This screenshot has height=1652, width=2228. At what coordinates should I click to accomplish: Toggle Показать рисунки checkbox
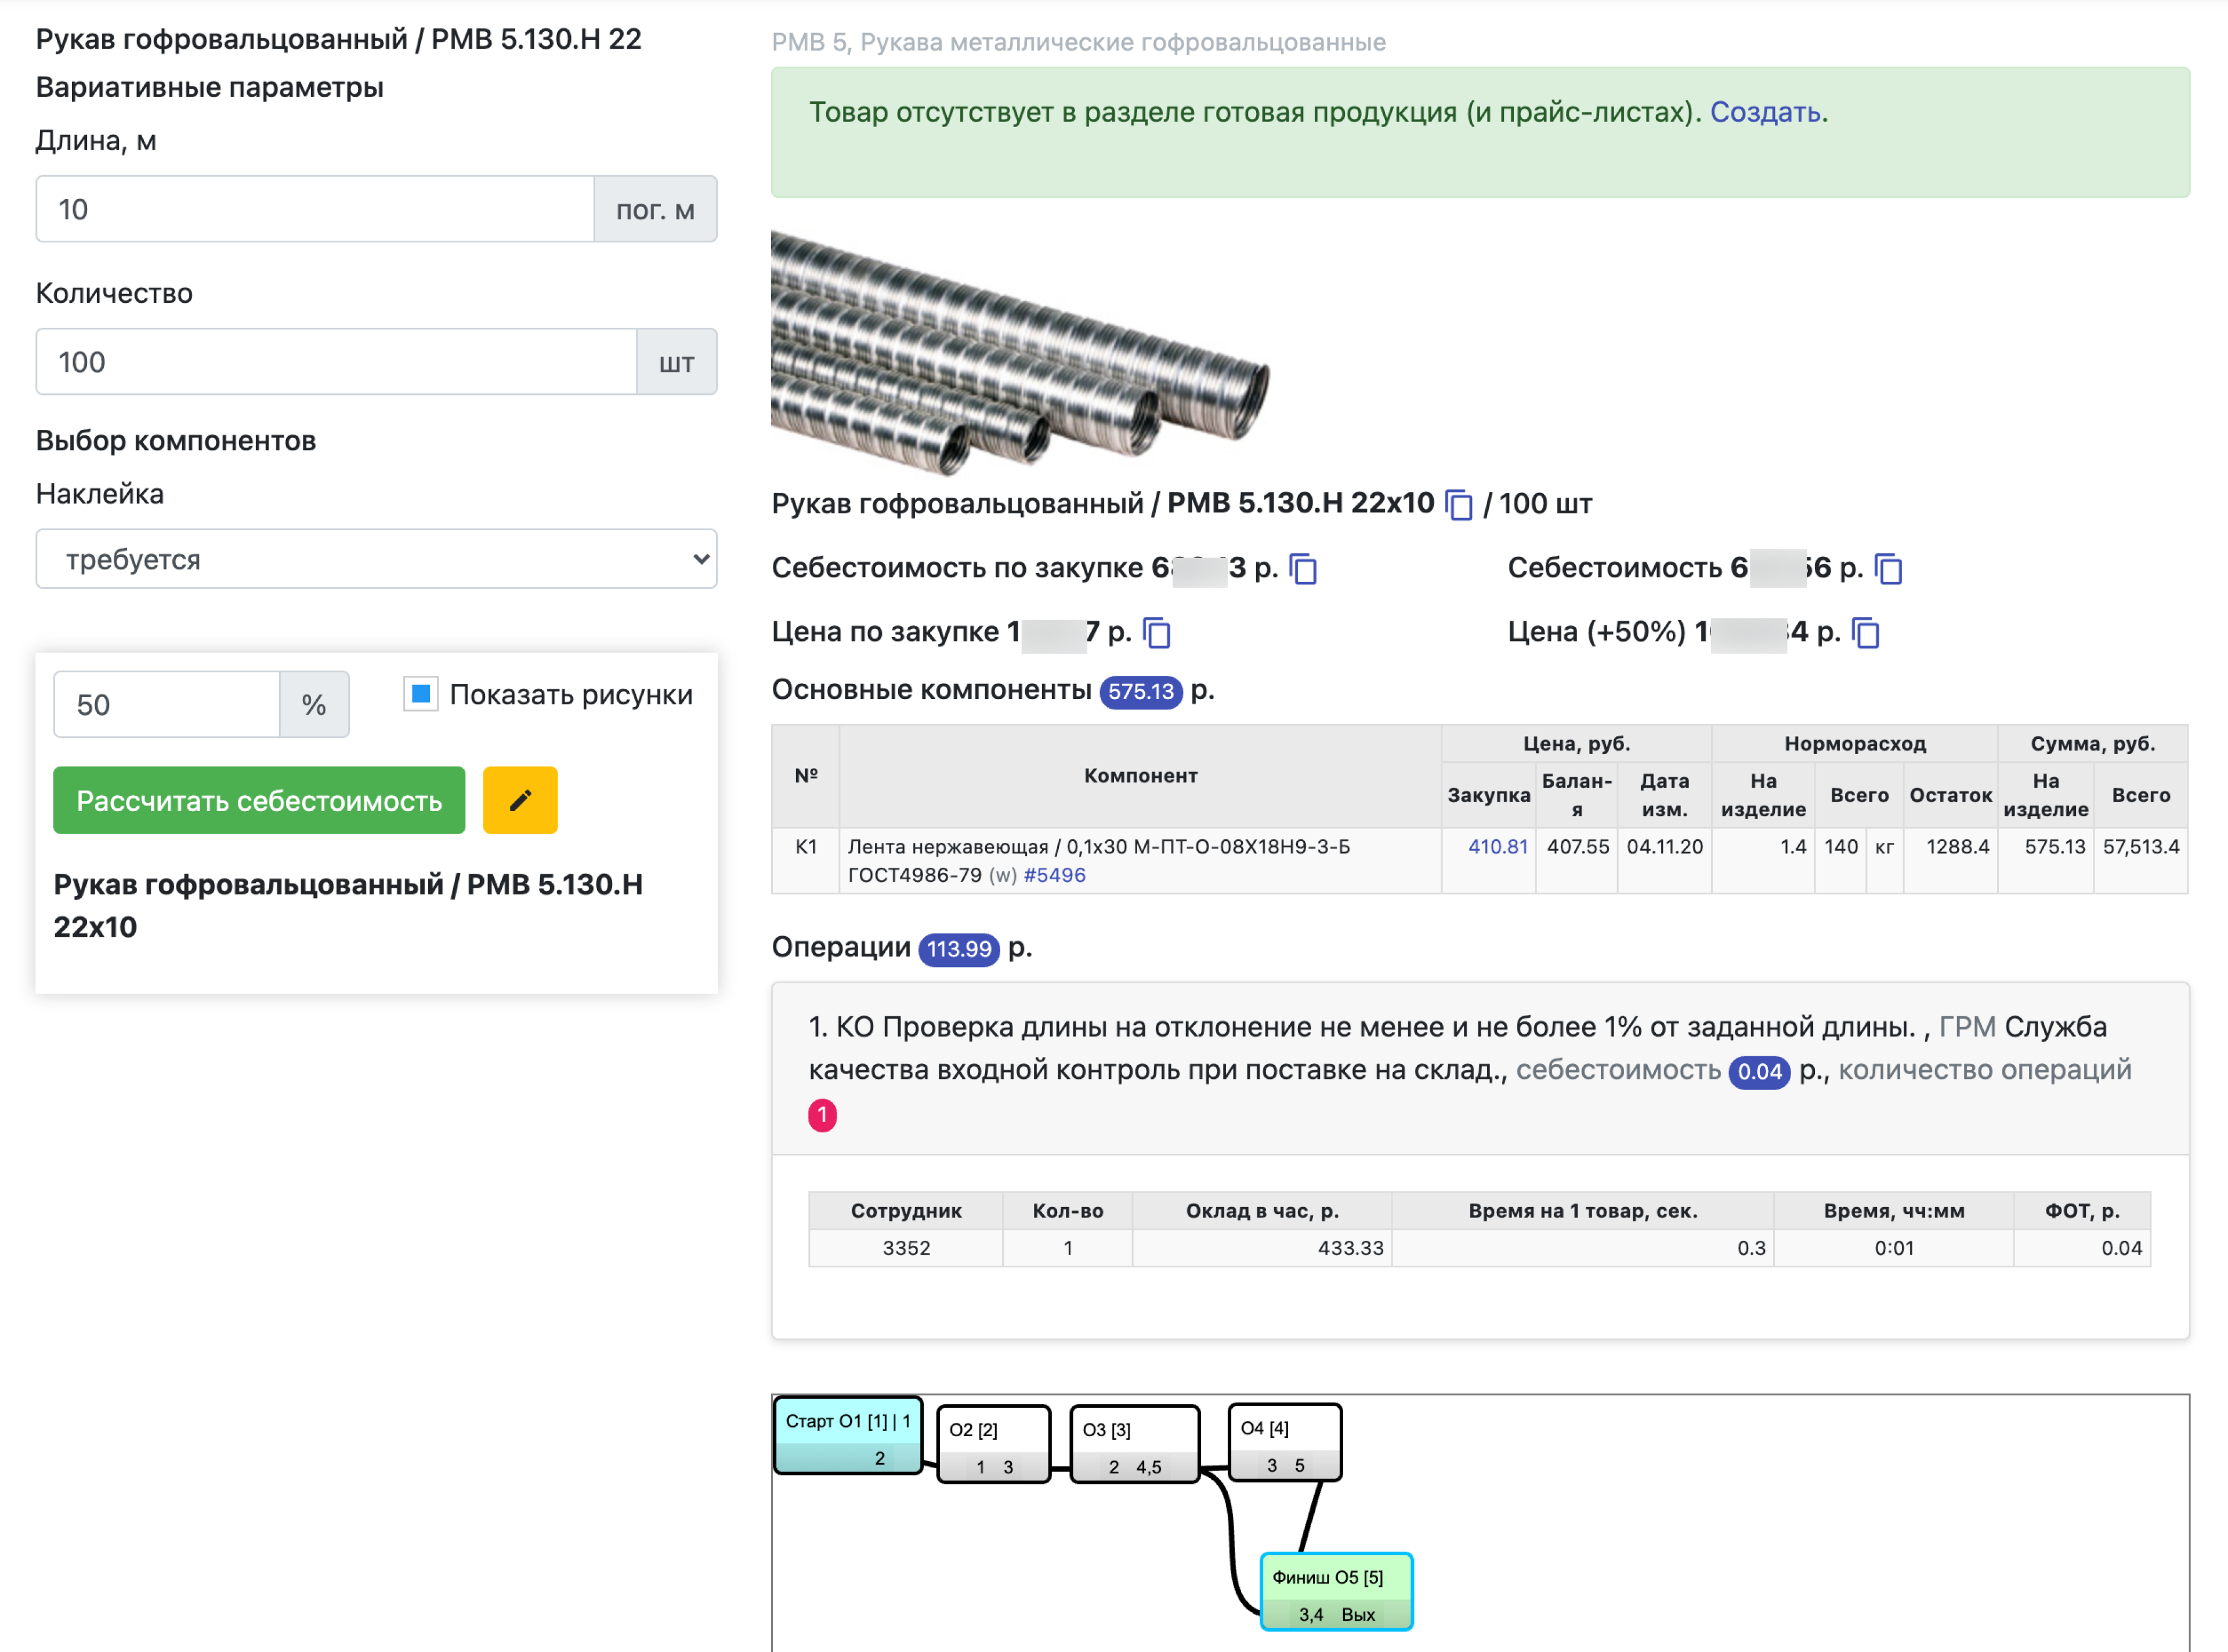(x=421, y=694)
